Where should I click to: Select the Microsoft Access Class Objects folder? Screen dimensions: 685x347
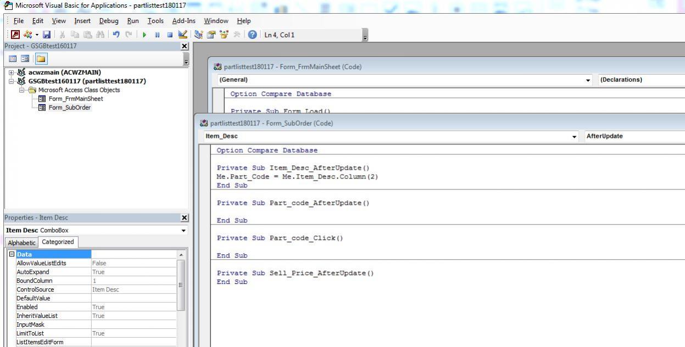point(79,90)
